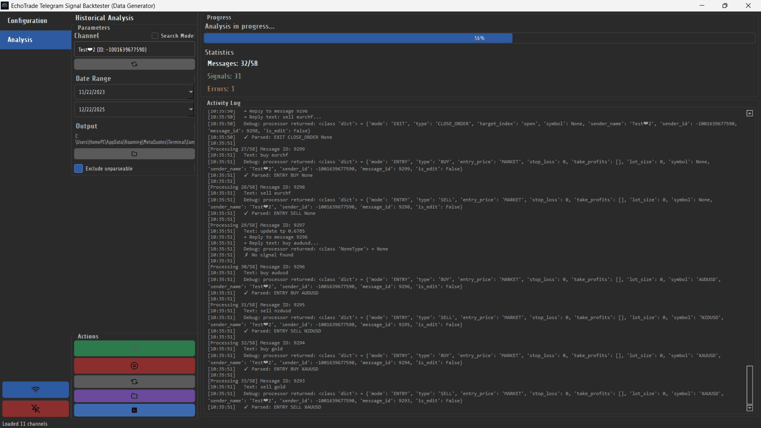Viewport: 761px width, 428px height.
Task: Toggle the Exclude unparseable checkbox
Action: click(78, 168)
